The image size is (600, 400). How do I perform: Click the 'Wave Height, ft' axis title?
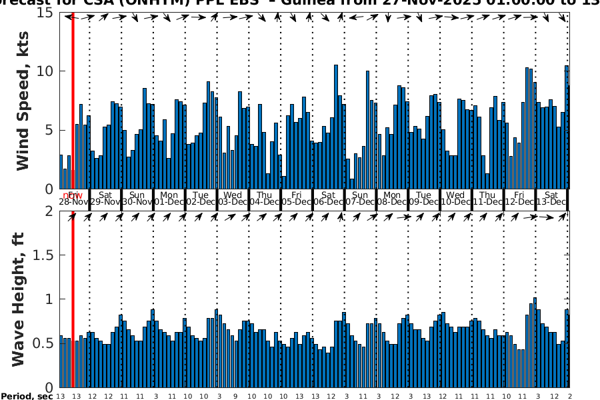point(19,300)
